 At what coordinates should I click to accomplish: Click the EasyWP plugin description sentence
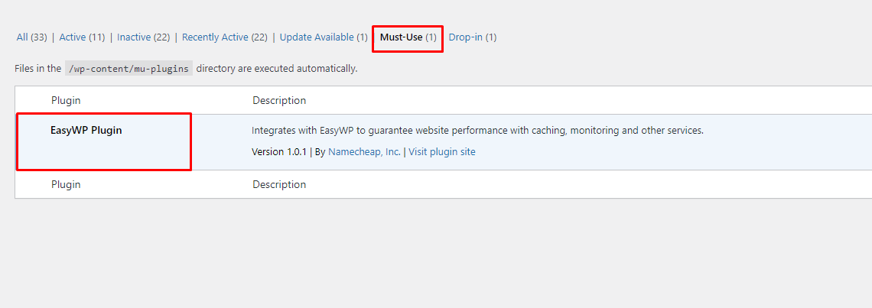pyautogui.click(x=478, y=131)
